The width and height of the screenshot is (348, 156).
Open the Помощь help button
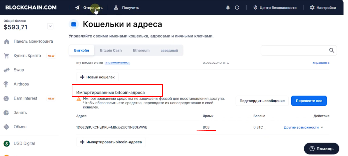coord(322,149)
